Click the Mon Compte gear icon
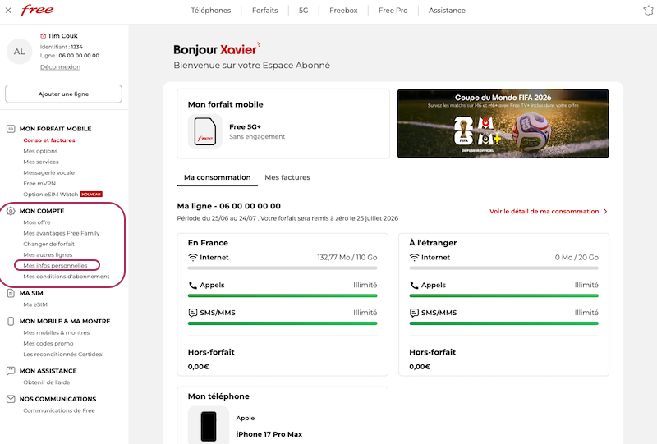Image resolution: width=657 pixels, height=444 pixels. point(11,211)
